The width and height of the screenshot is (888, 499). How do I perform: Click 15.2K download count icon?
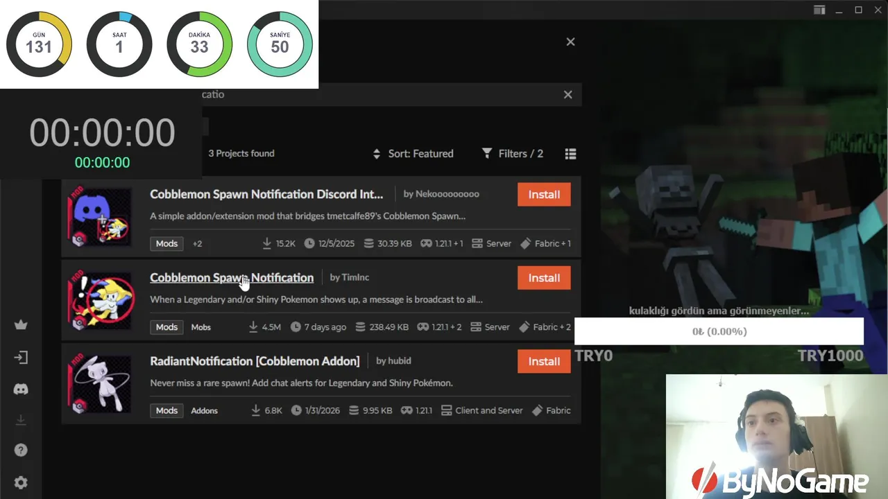point(266,243)
